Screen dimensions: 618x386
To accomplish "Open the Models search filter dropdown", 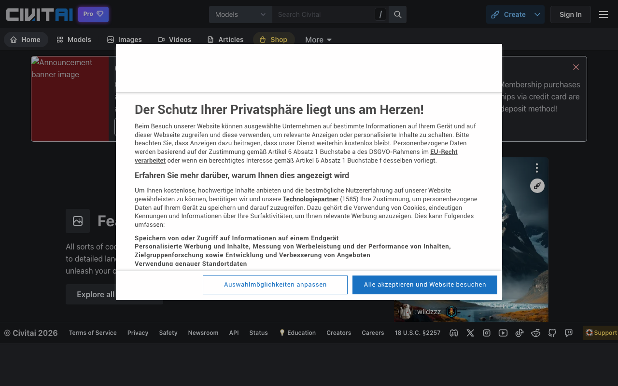I will click(240, 14).
